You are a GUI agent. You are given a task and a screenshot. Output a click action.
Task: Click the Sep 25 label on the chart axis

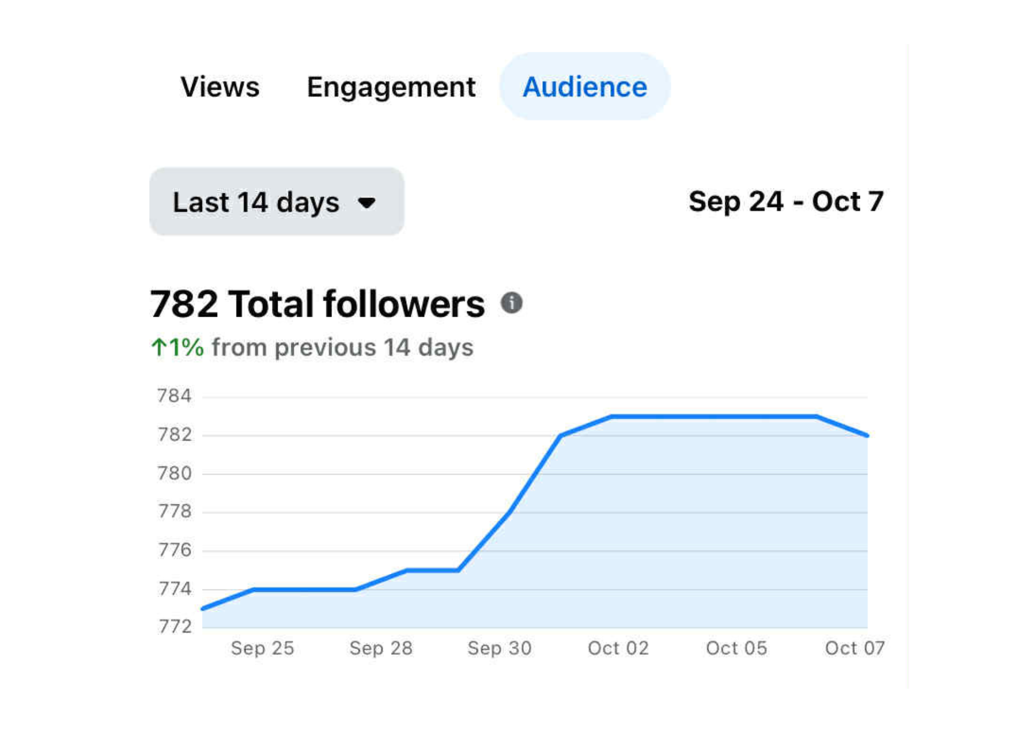click(x=263, y=648)
